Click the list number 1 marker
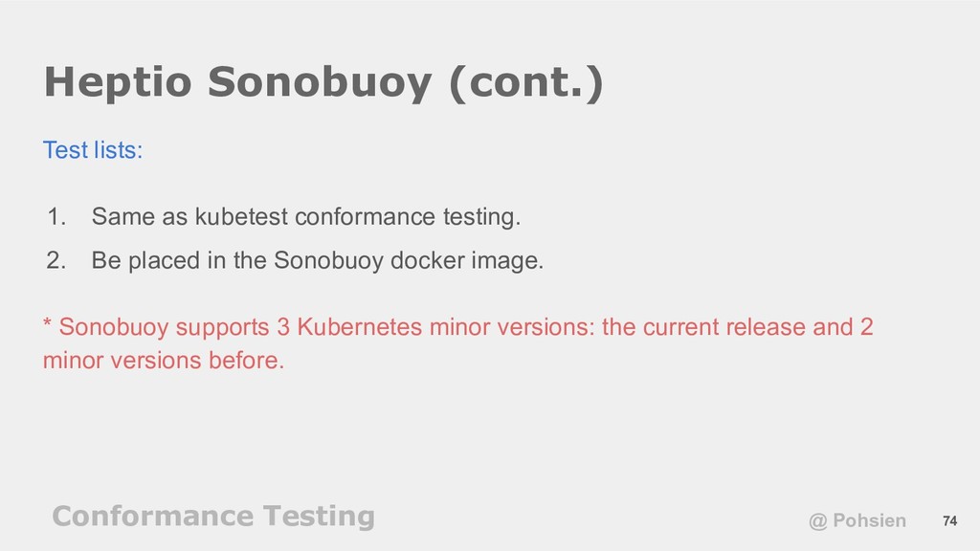 coord(56,217)
